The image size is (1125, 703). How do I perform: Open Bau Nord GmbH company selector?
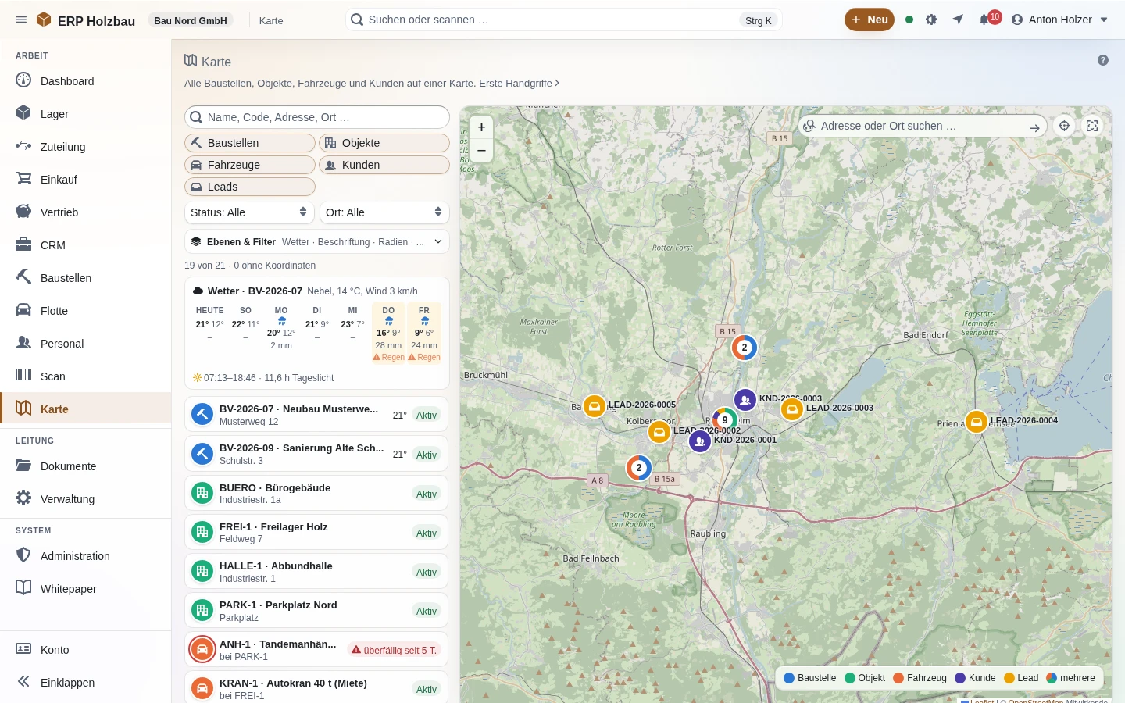click(191, 20)
